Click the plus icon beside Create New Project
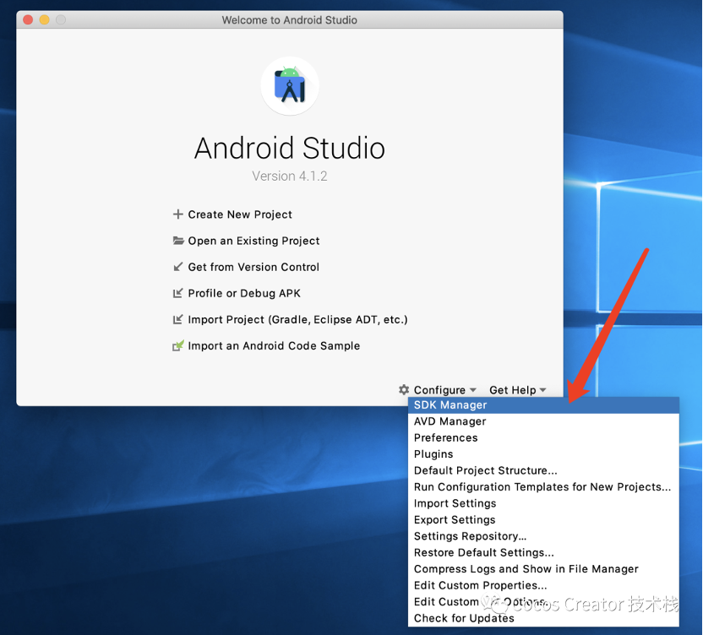The image size is (703, 635). pos(178,214)
